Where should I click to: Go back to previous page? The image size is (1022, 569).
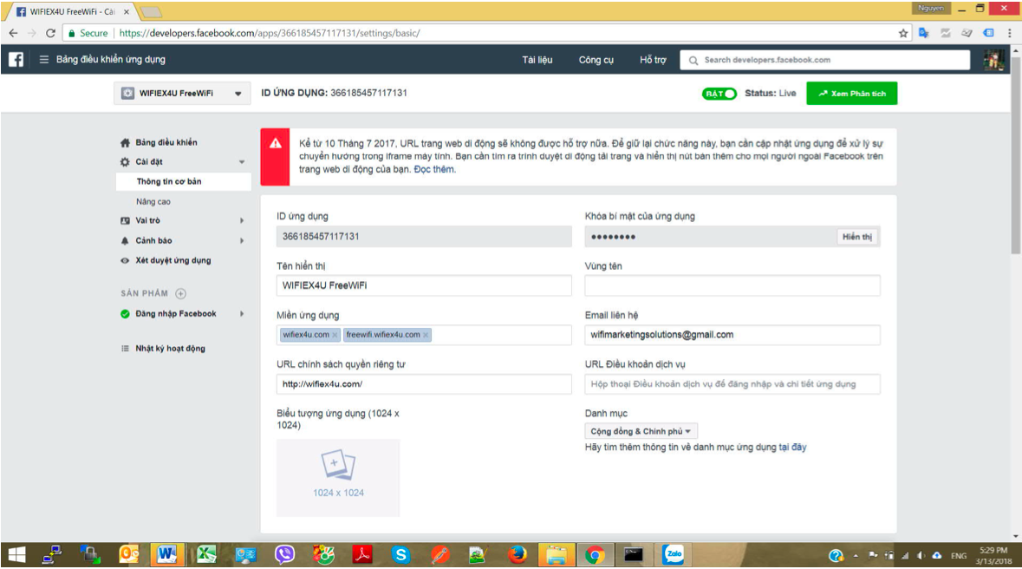click(13, 33)
